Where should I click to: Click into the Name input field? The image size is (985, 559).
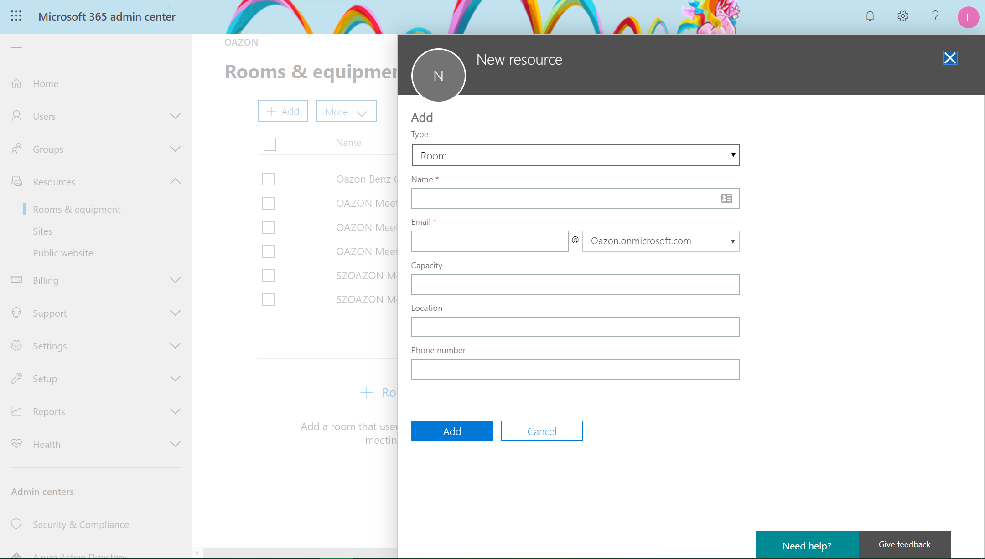575,198
